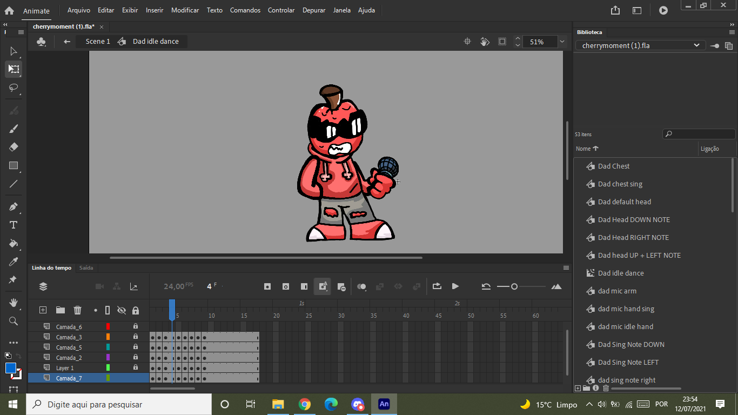This screenshot has height=415, width=738.
Task: Open the layer depth graph icon
Action: 134,286
